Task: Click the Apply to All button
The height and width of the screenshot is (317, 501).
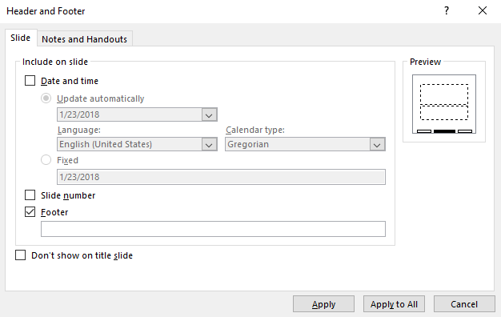Action: pyautogui.click(x=394, y=304)
